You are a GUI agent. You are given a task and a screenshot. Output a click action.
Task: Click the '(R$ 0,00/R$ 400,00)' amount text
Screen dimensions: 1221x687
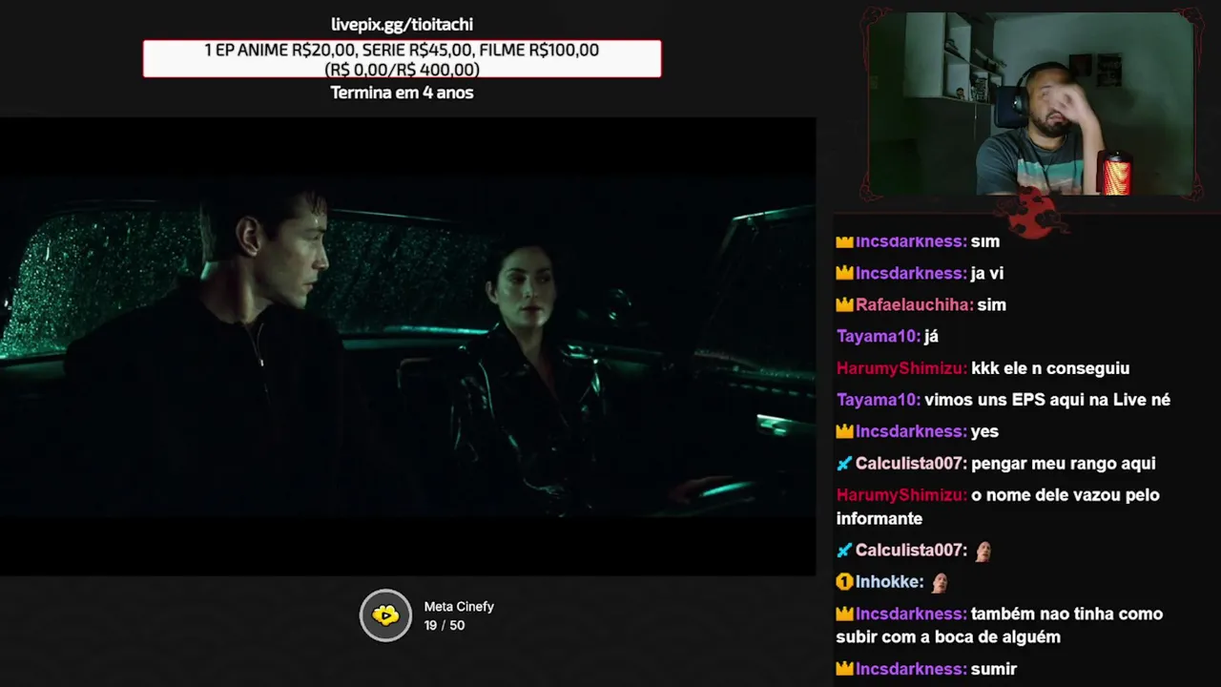402,70
